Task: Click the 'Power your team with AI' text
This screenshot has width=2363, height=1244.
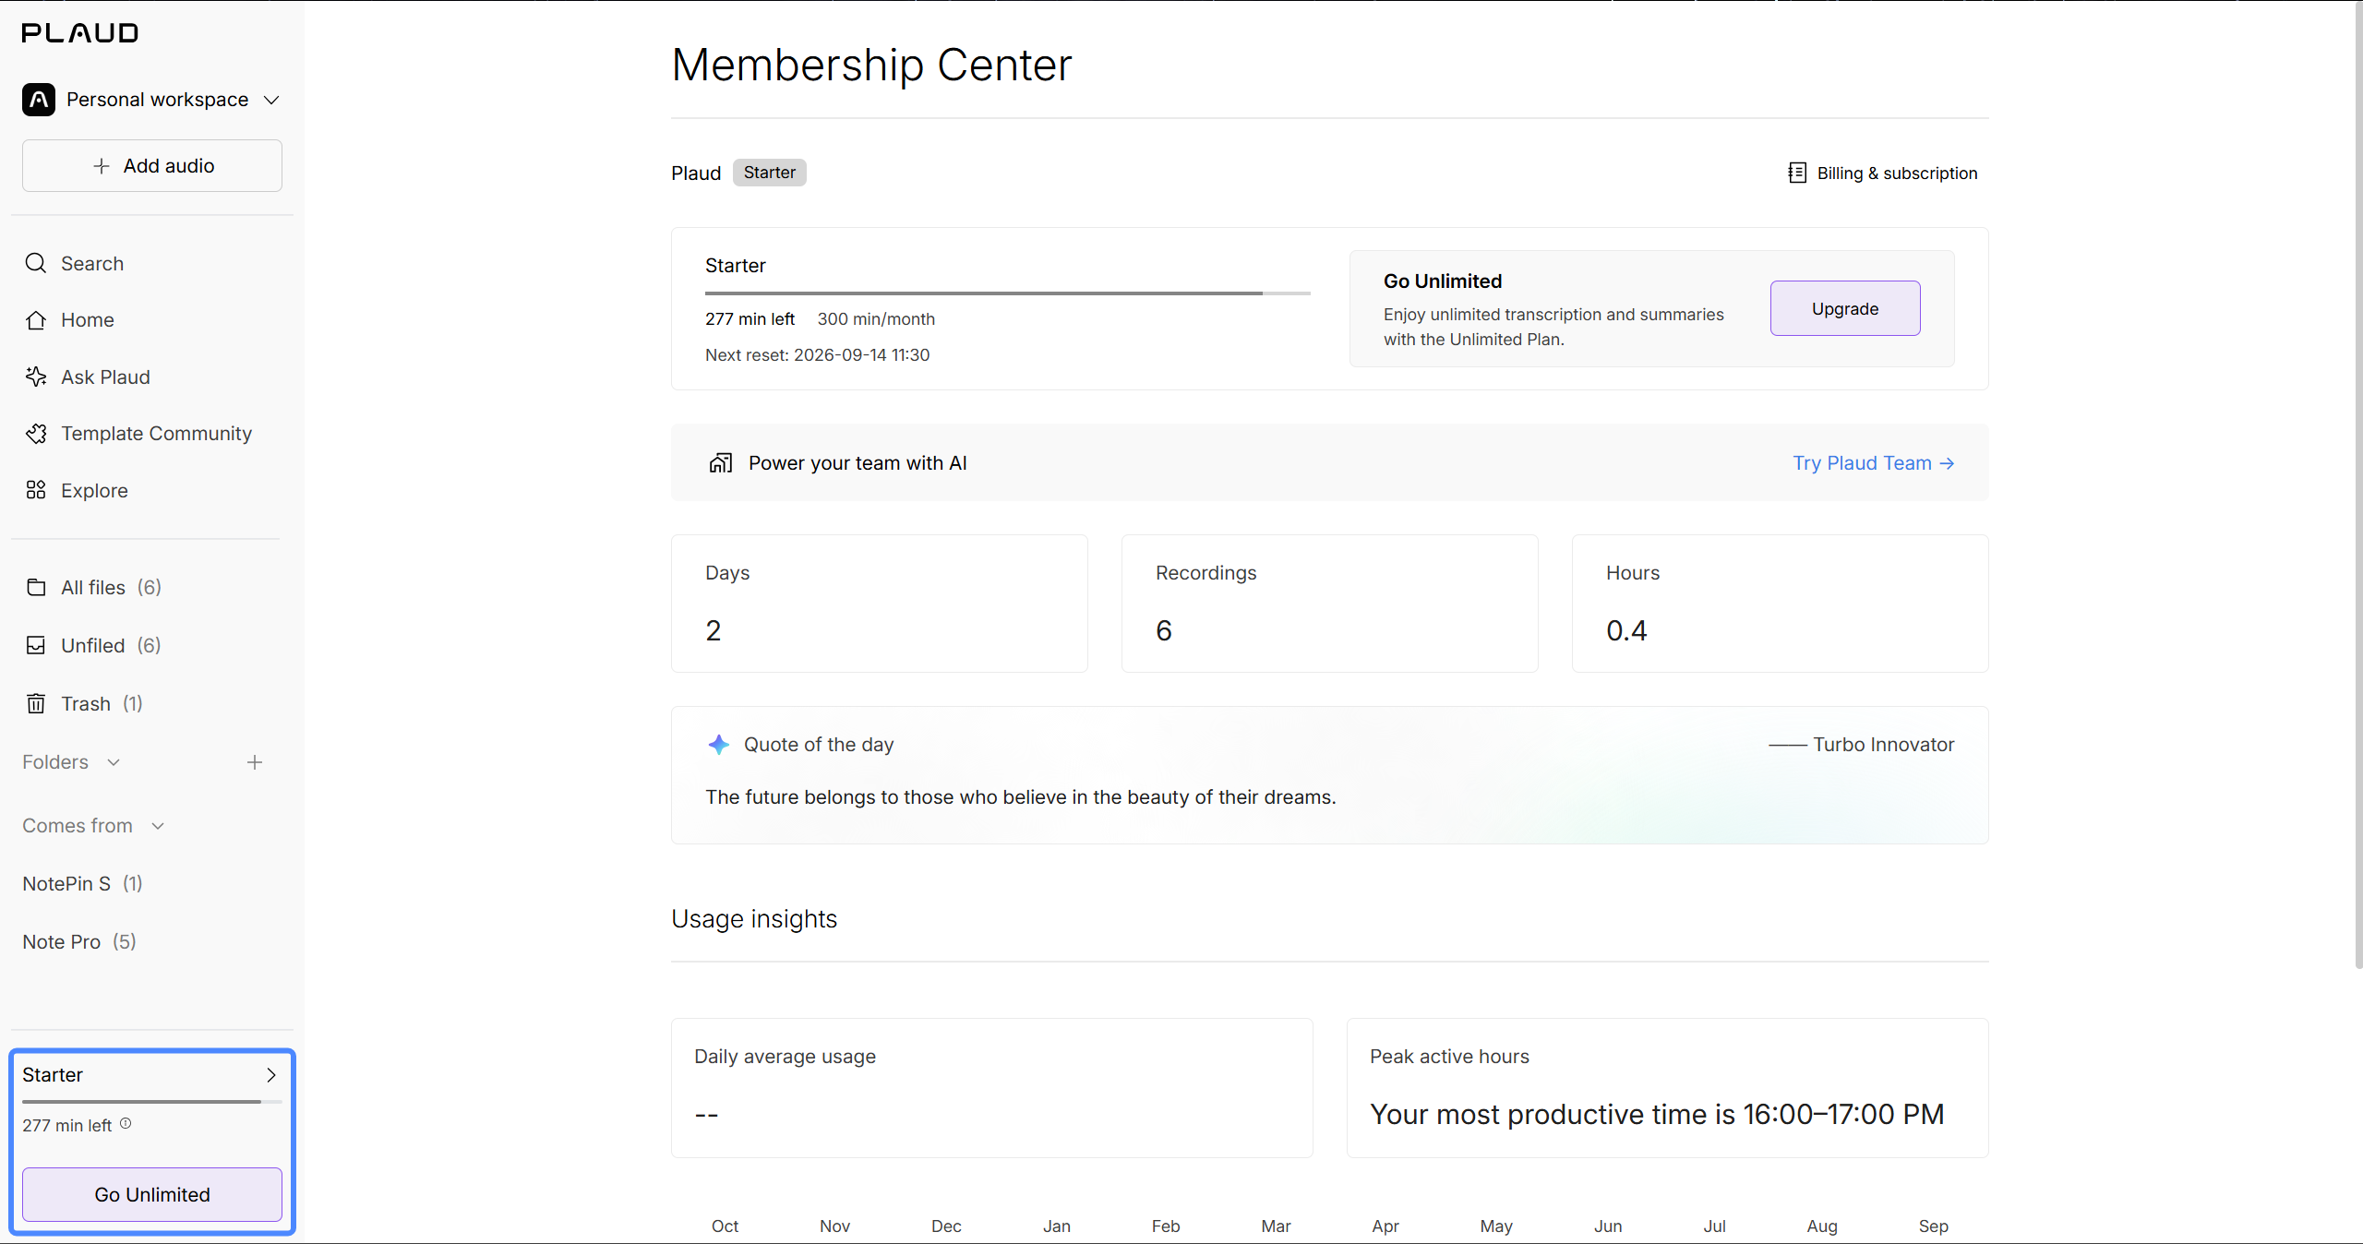Action: pos(858,463)
